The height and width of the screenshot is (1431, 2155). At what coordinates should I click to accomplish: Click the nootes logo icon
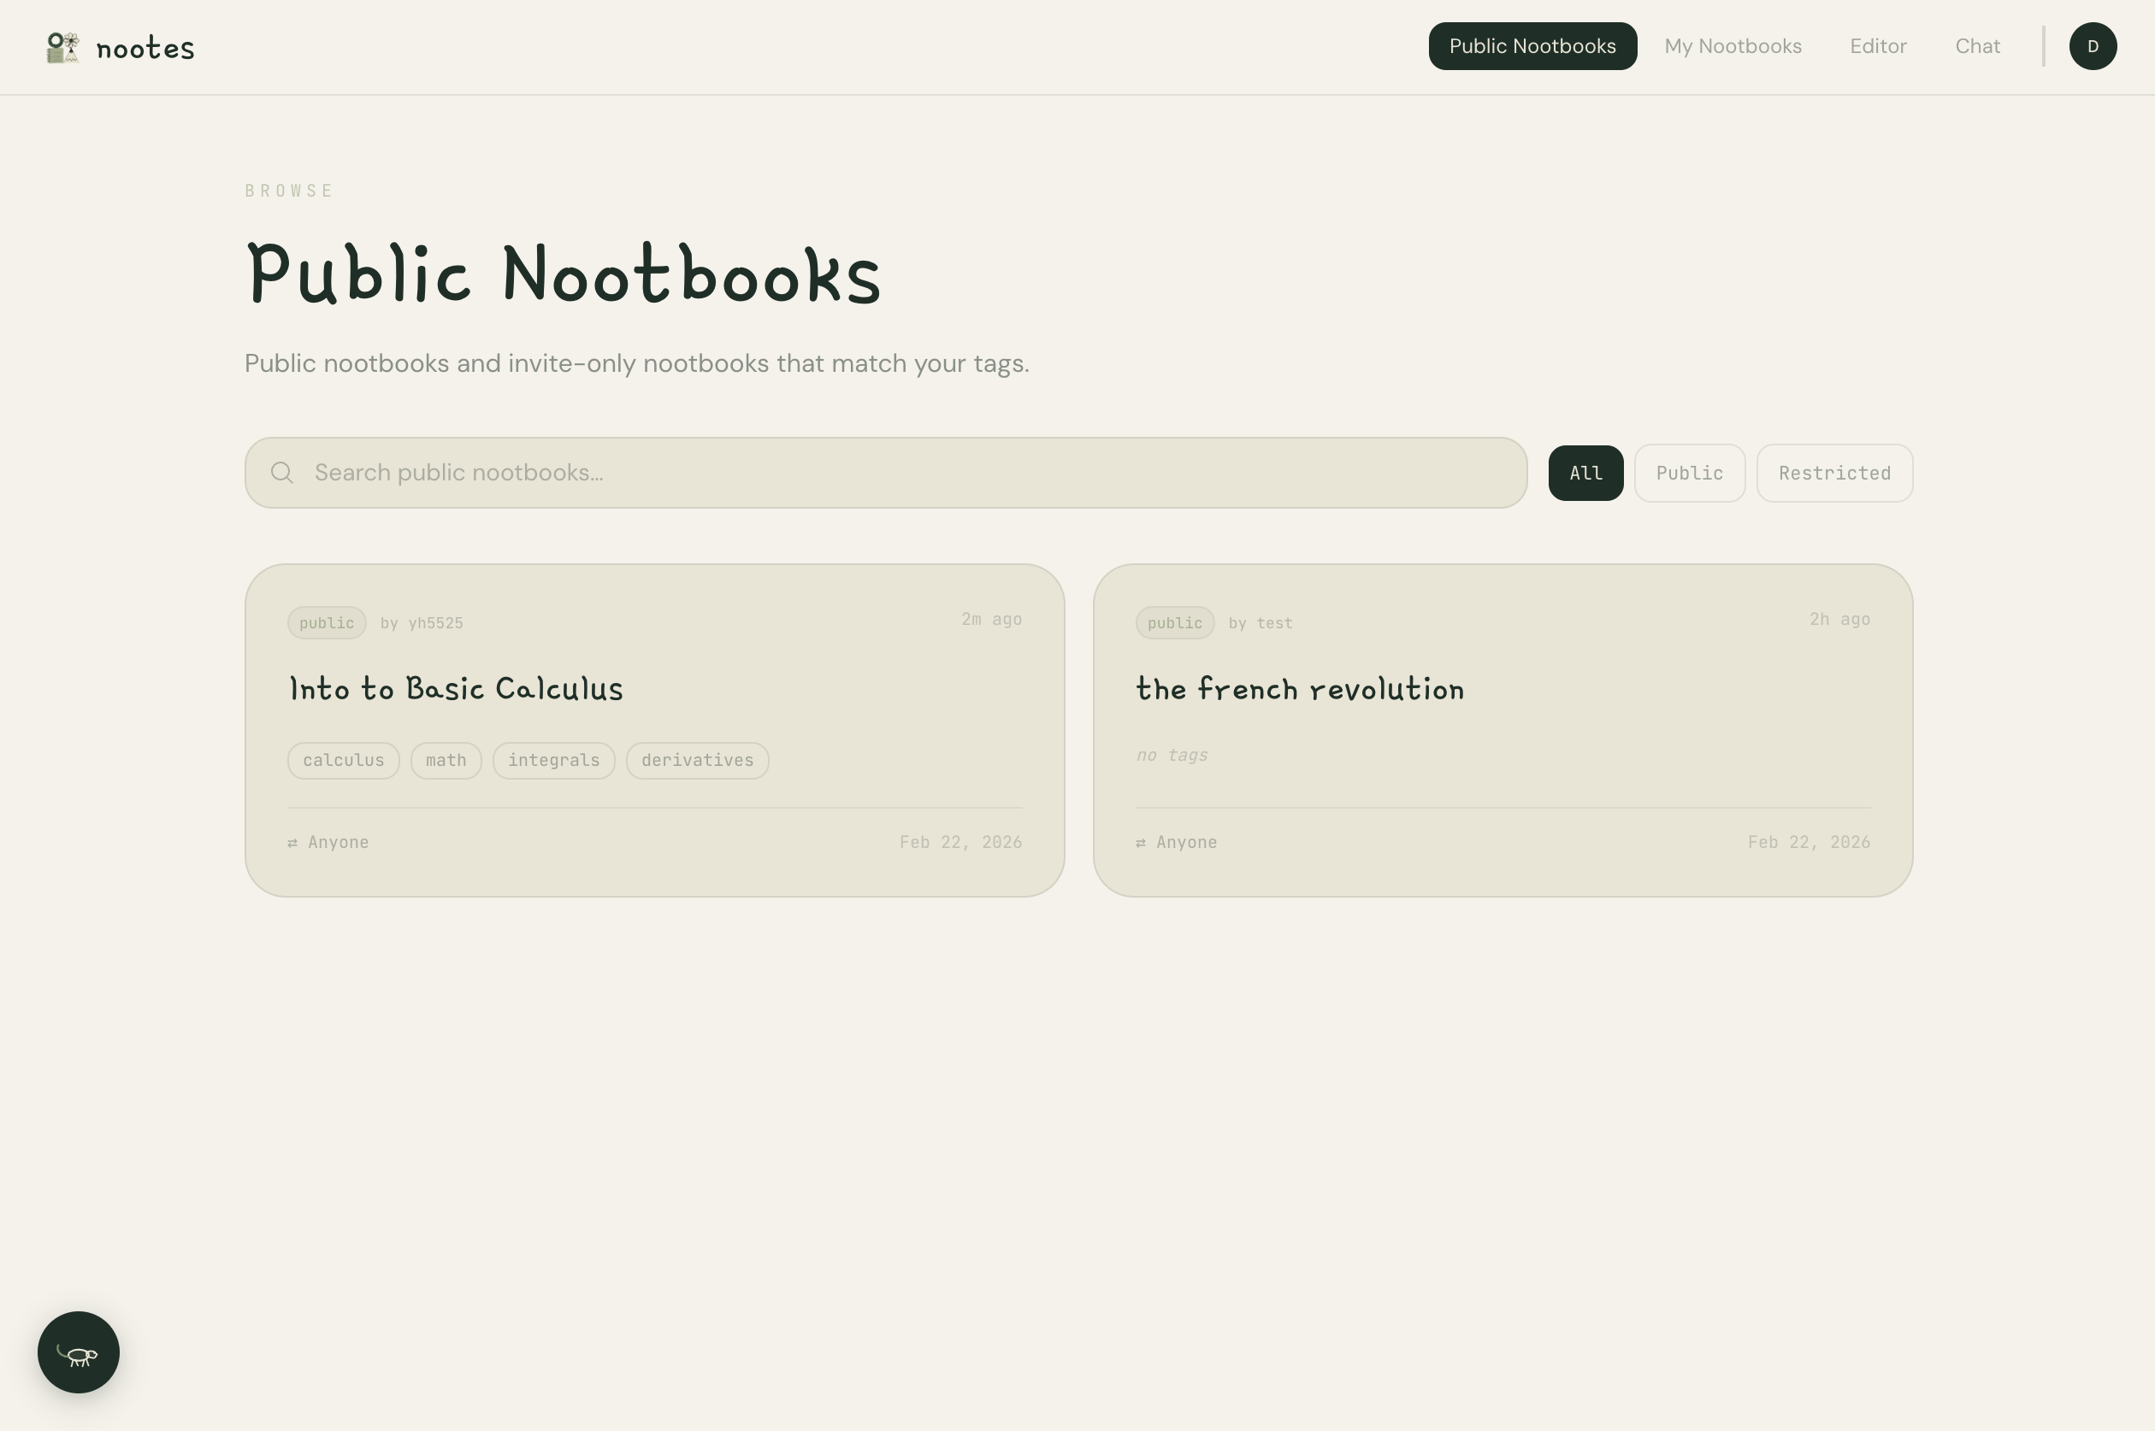62,48
